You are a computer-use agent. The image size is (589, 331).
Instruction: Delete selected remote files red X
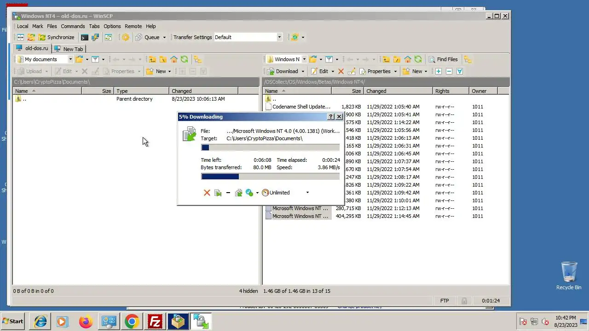point(341,71)
